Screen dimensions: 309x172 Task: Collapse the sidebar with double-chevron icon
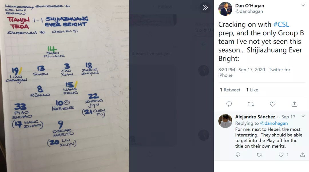(205, 7)
